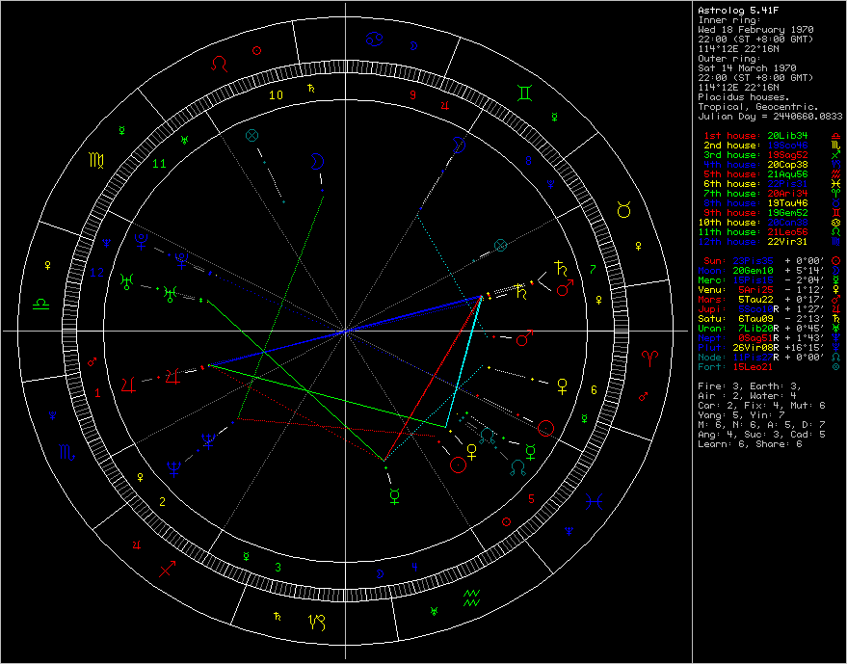Click the yellow Virgo sign glyph
This screenshot has height=664, width=847.
pos(97,157)
